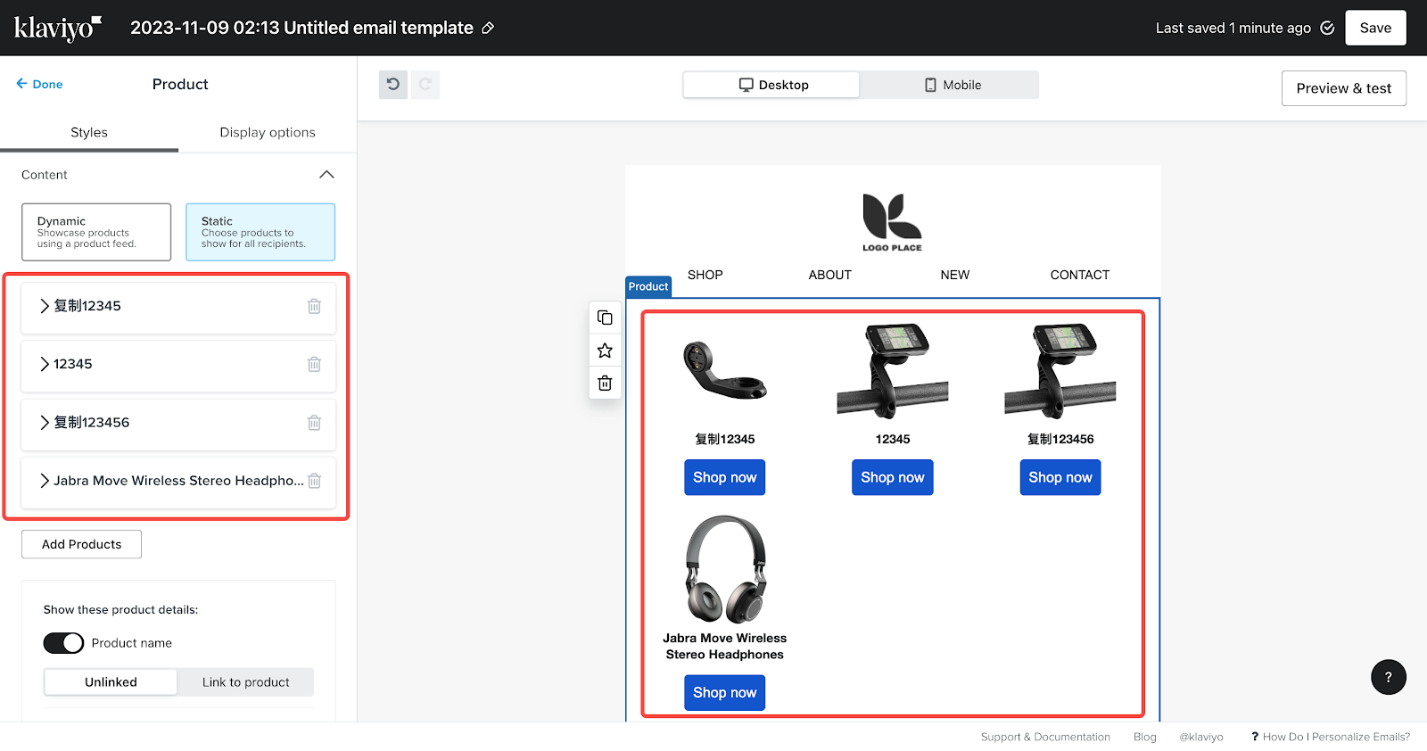Open Support & Documentation link
Viewport: 1427px width, 751px height.
[1045, 737]
